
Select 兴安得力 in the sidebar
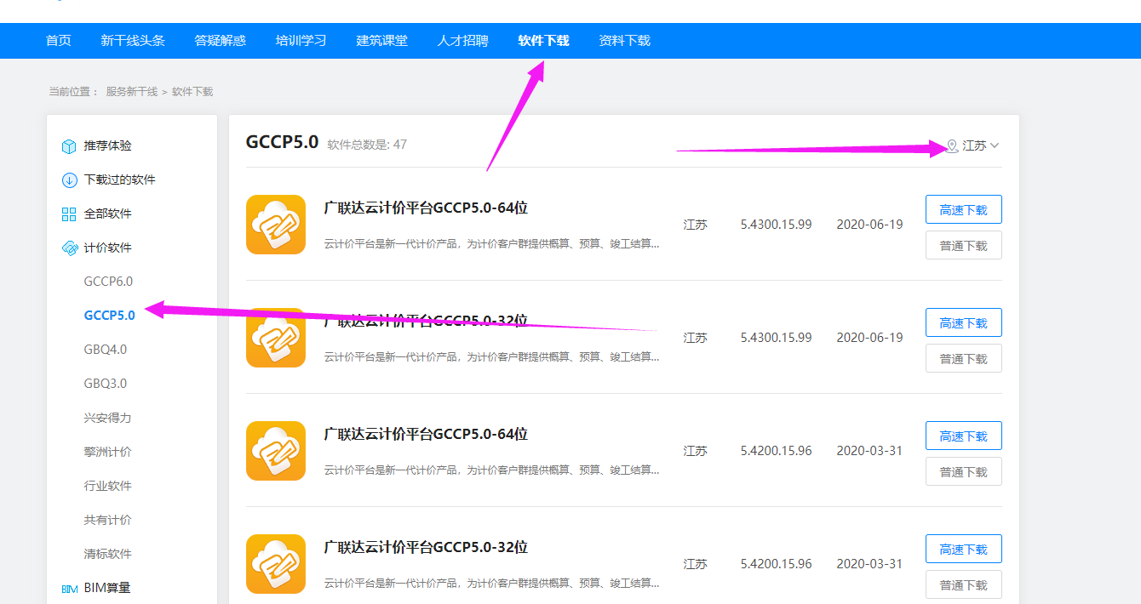point(108,418)
